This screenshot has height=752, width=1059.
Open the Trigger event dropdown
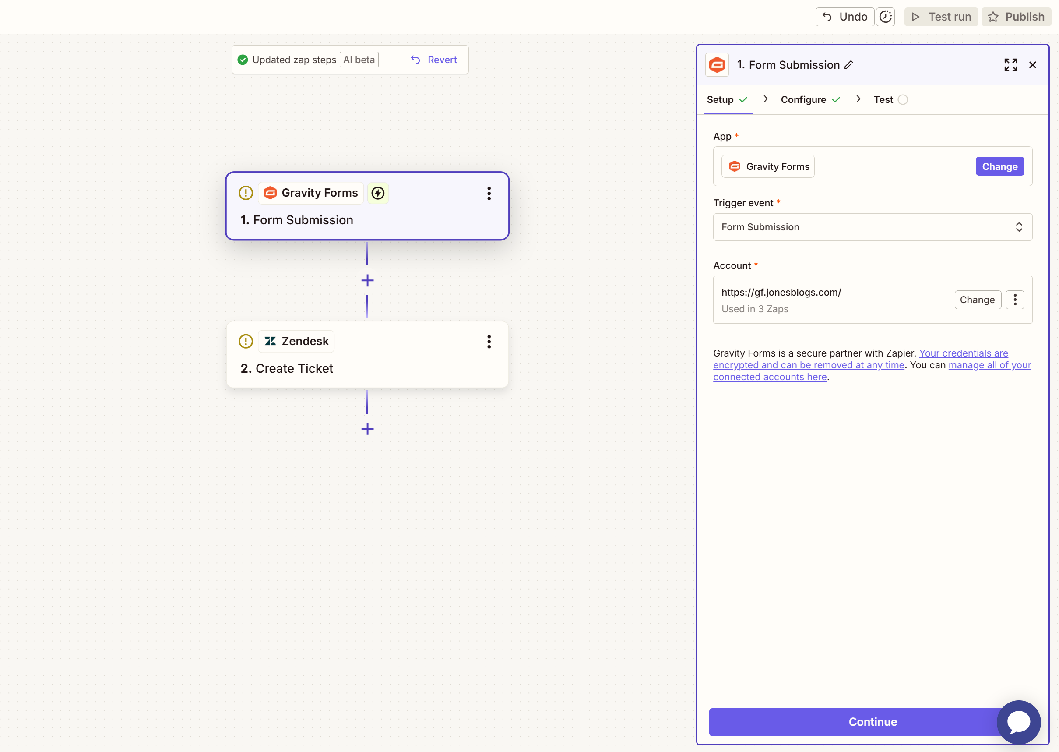pyautogui.click(x=873, y=227)
